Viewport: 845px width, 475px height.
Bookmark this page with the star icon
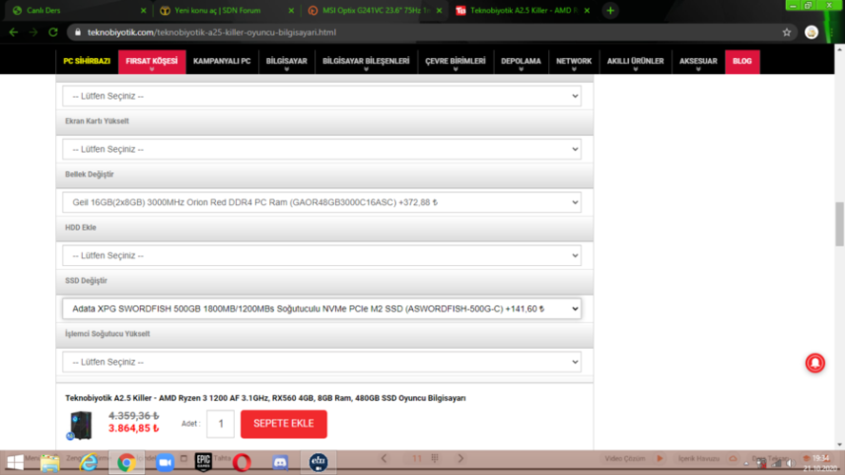pos(787,32)
